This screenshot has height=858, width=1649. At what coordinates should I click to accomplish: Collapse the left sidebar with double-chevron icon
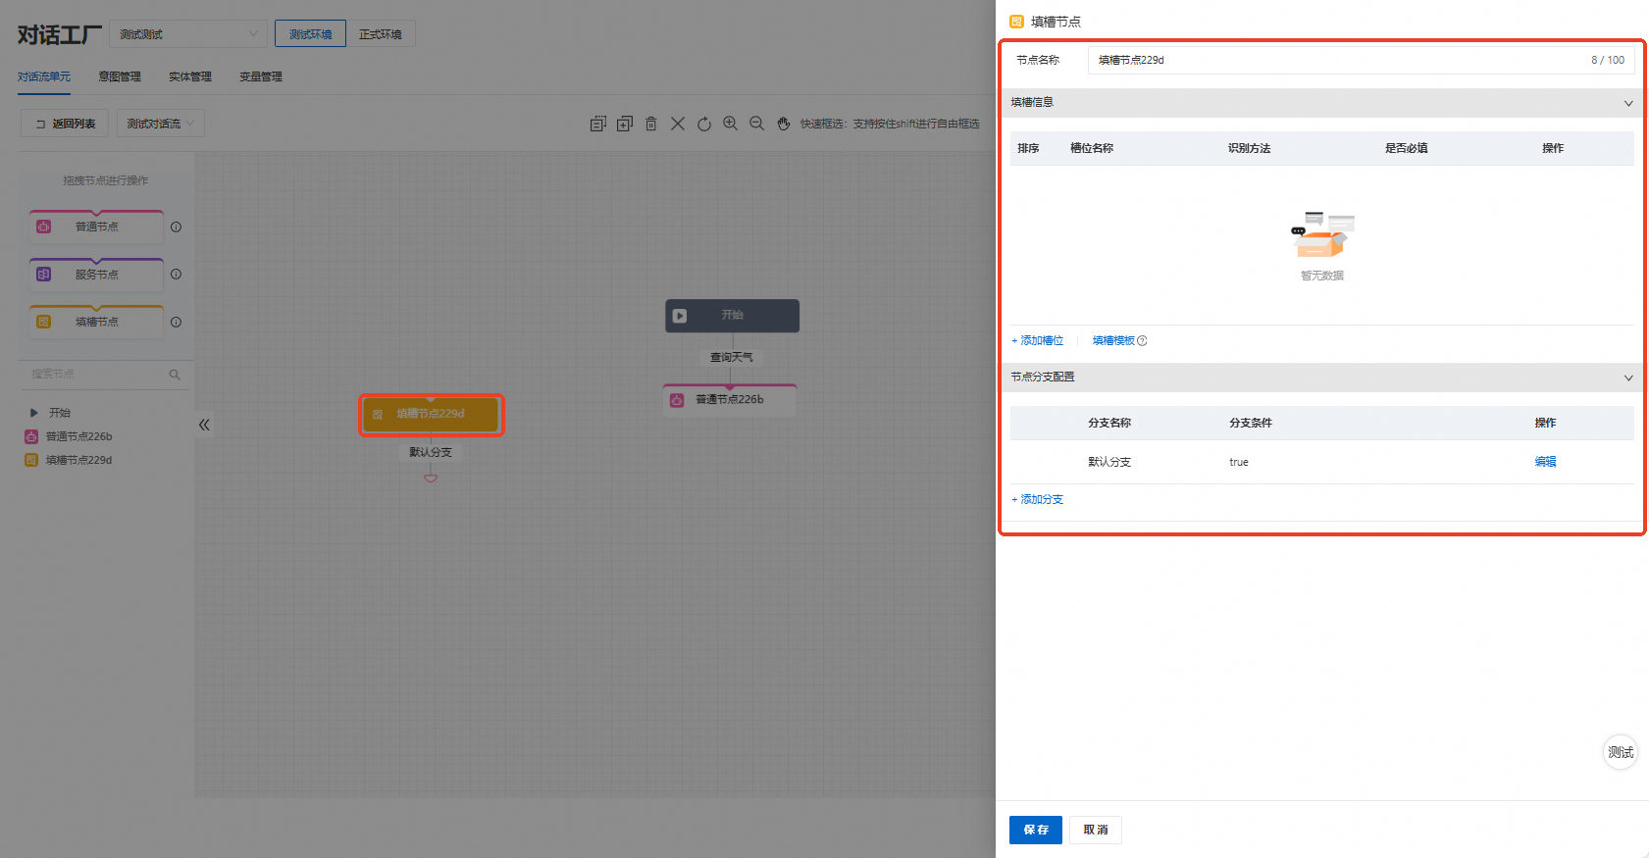[204, 425]
